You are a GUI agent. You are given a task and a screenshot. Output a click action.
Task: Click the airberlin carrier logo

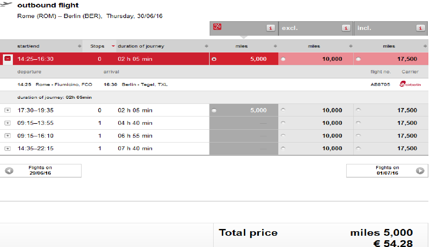pos(410,85)
